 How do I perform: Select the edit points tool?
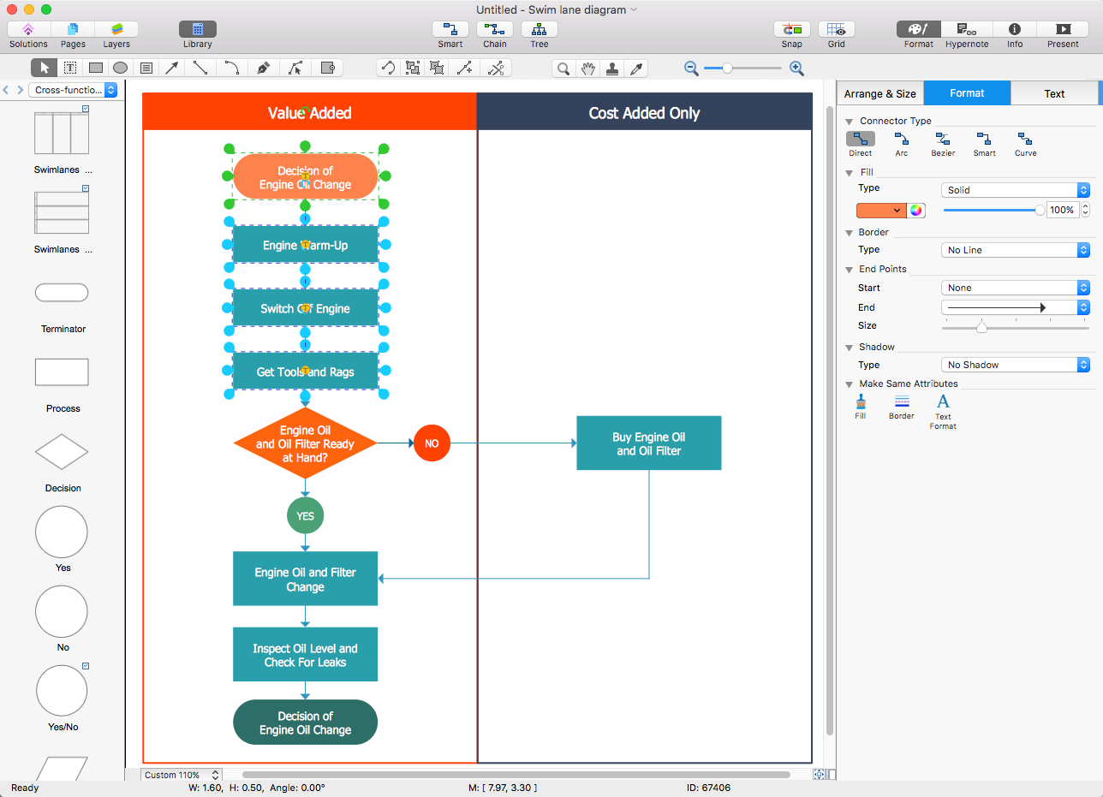click(x=295, y=68)
